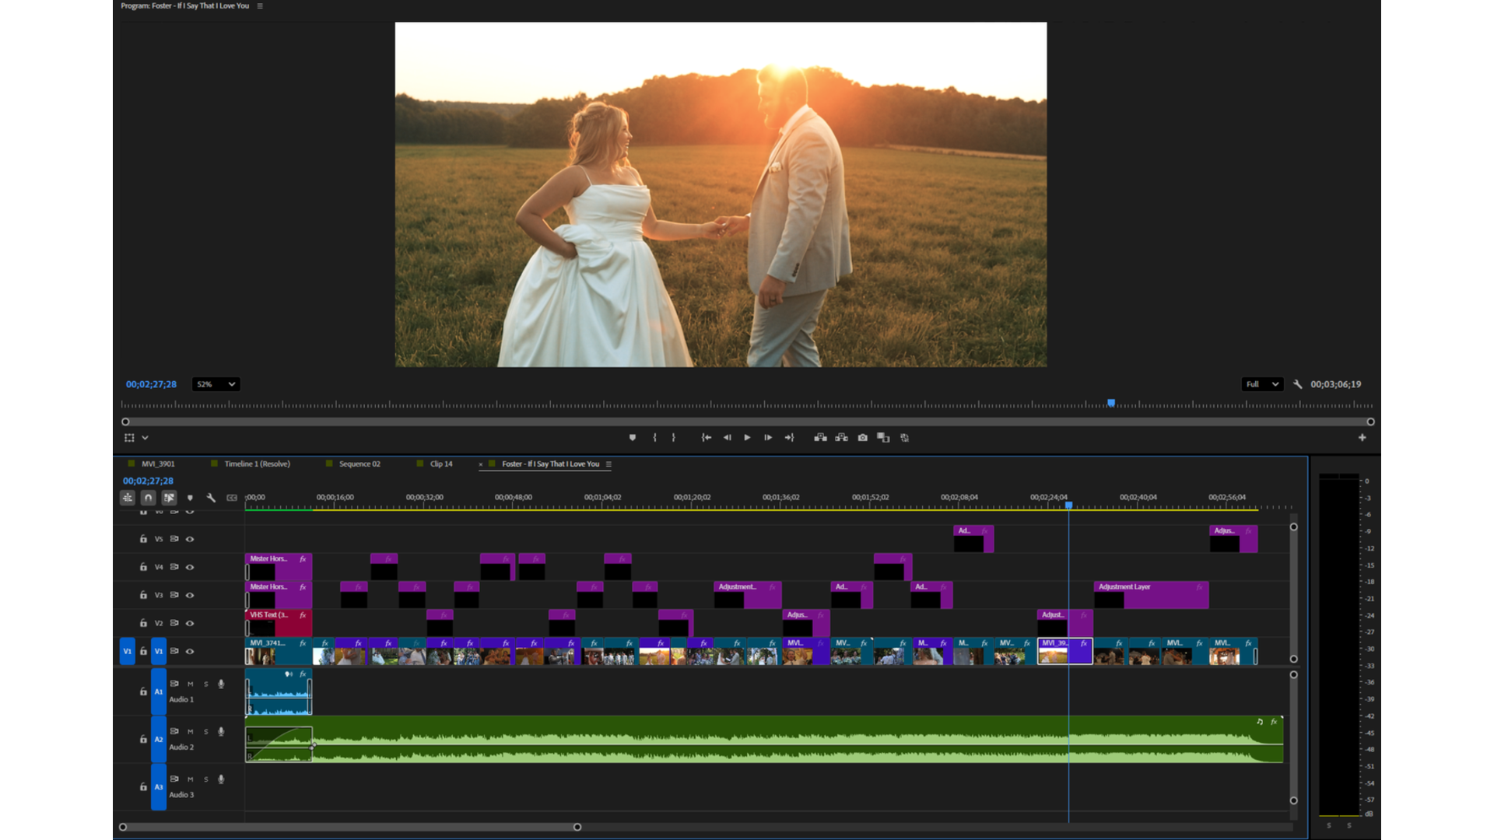This screenshot has width=1494, height=840.
Task: Switch to Timeline 1 (Resolve) tab
Action: coord(257,464)
